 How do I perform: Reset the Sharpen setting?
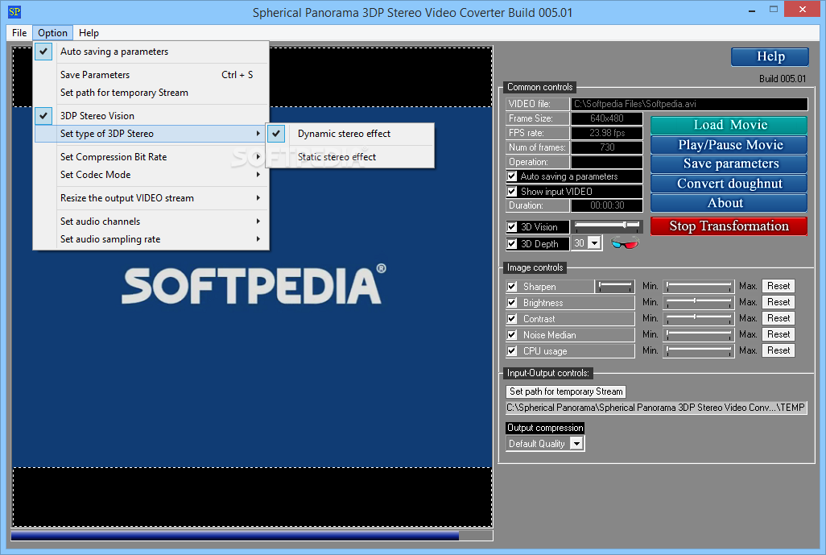click(778, 286)
